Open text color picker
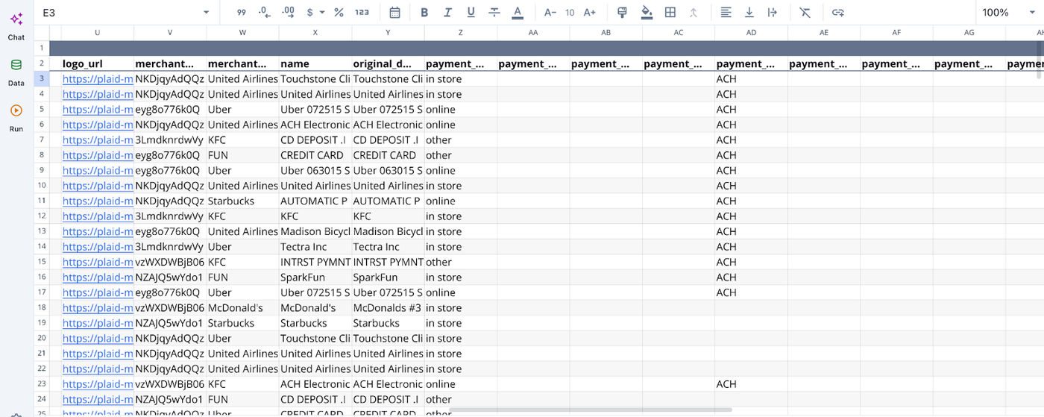The height and width of the screenshot is (417, 1044). tap(518, 12)
